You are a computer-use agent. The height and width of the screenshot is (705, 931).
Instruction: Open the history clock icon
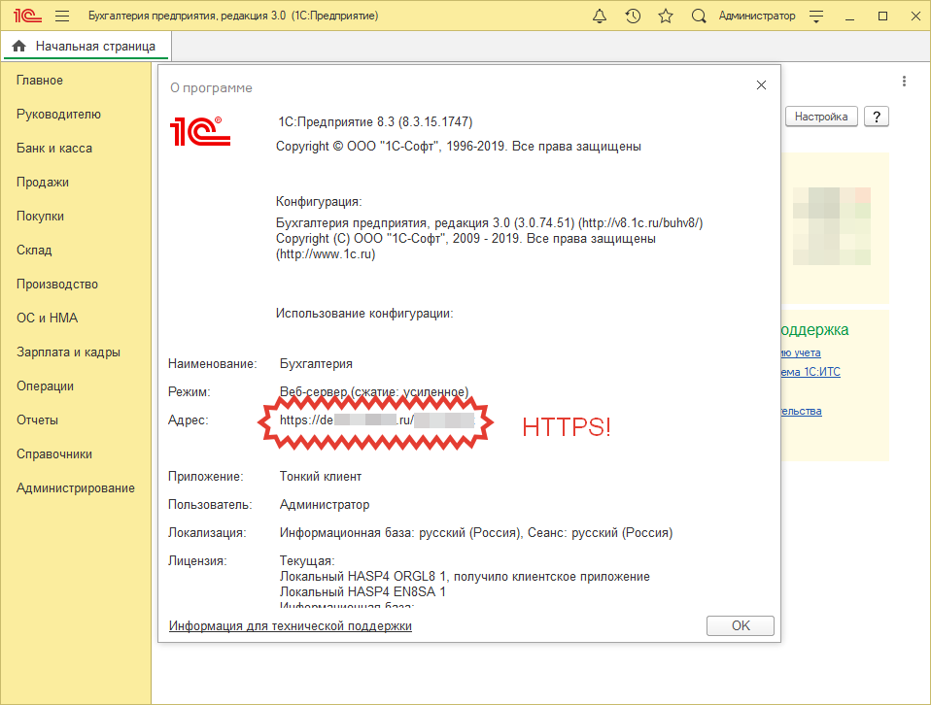pos(633,17)
